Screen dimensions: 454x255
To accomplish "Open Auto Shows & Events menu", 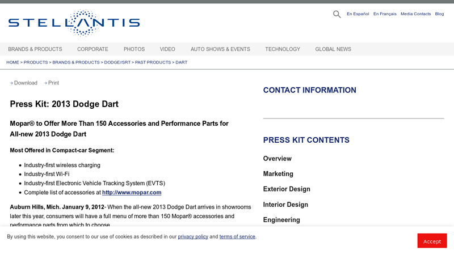I will click(x=220, y=49).
